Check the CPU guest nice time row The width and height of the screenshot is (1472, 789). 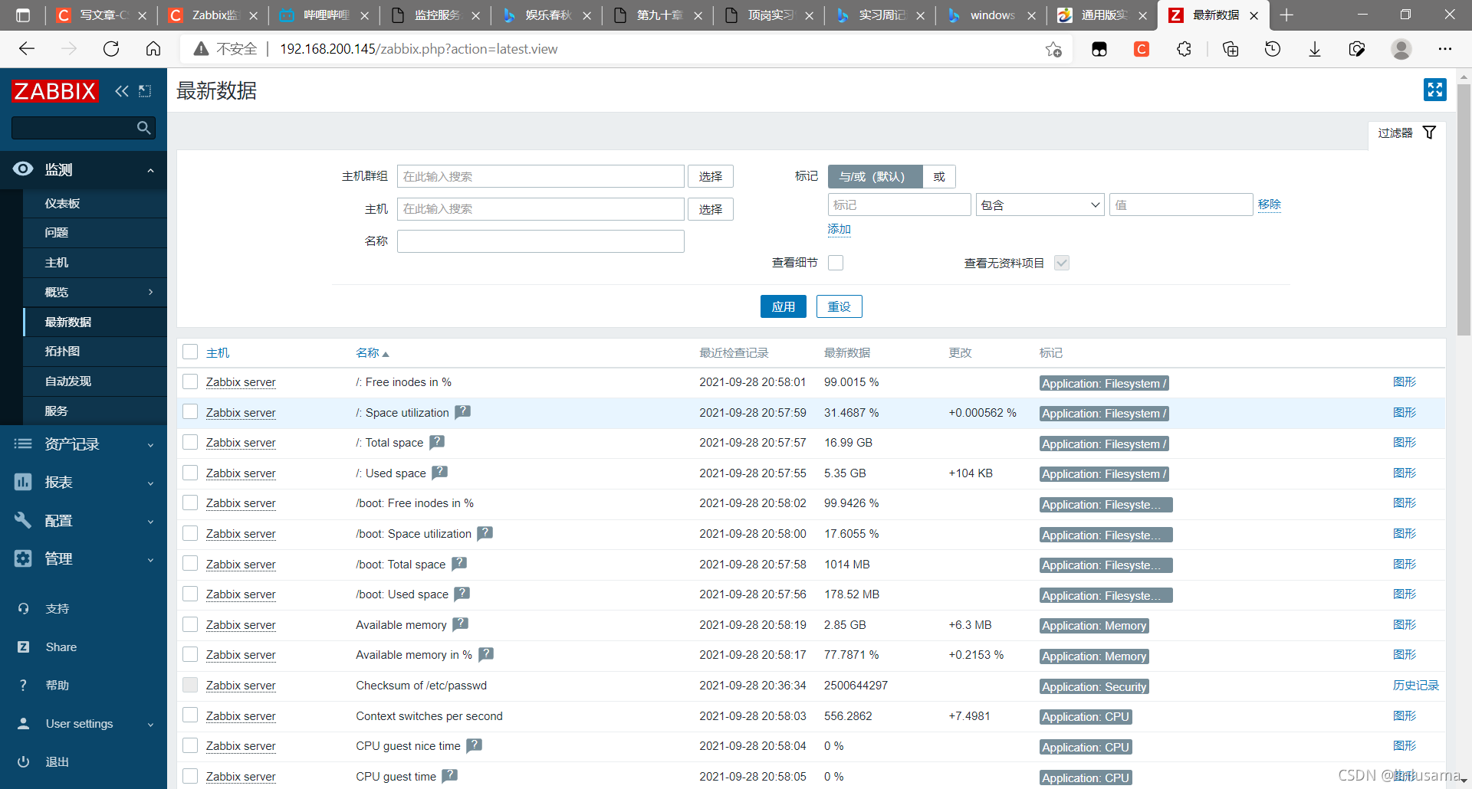190,745
